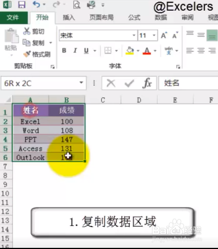
Task: Switch to the 数据 Data tab
Action: coord(160,17)
